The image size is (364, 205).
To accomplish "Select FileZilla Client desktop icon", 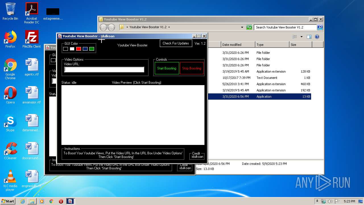I will pos(32,39).
